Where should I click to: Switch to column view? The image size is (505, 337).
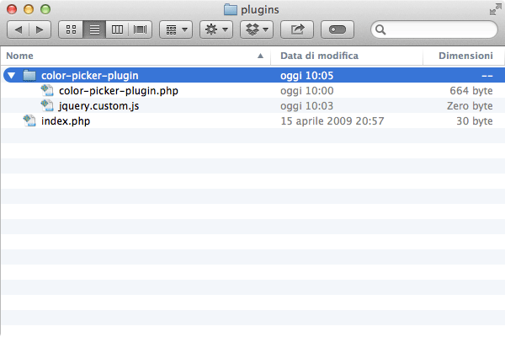[117, 30]
